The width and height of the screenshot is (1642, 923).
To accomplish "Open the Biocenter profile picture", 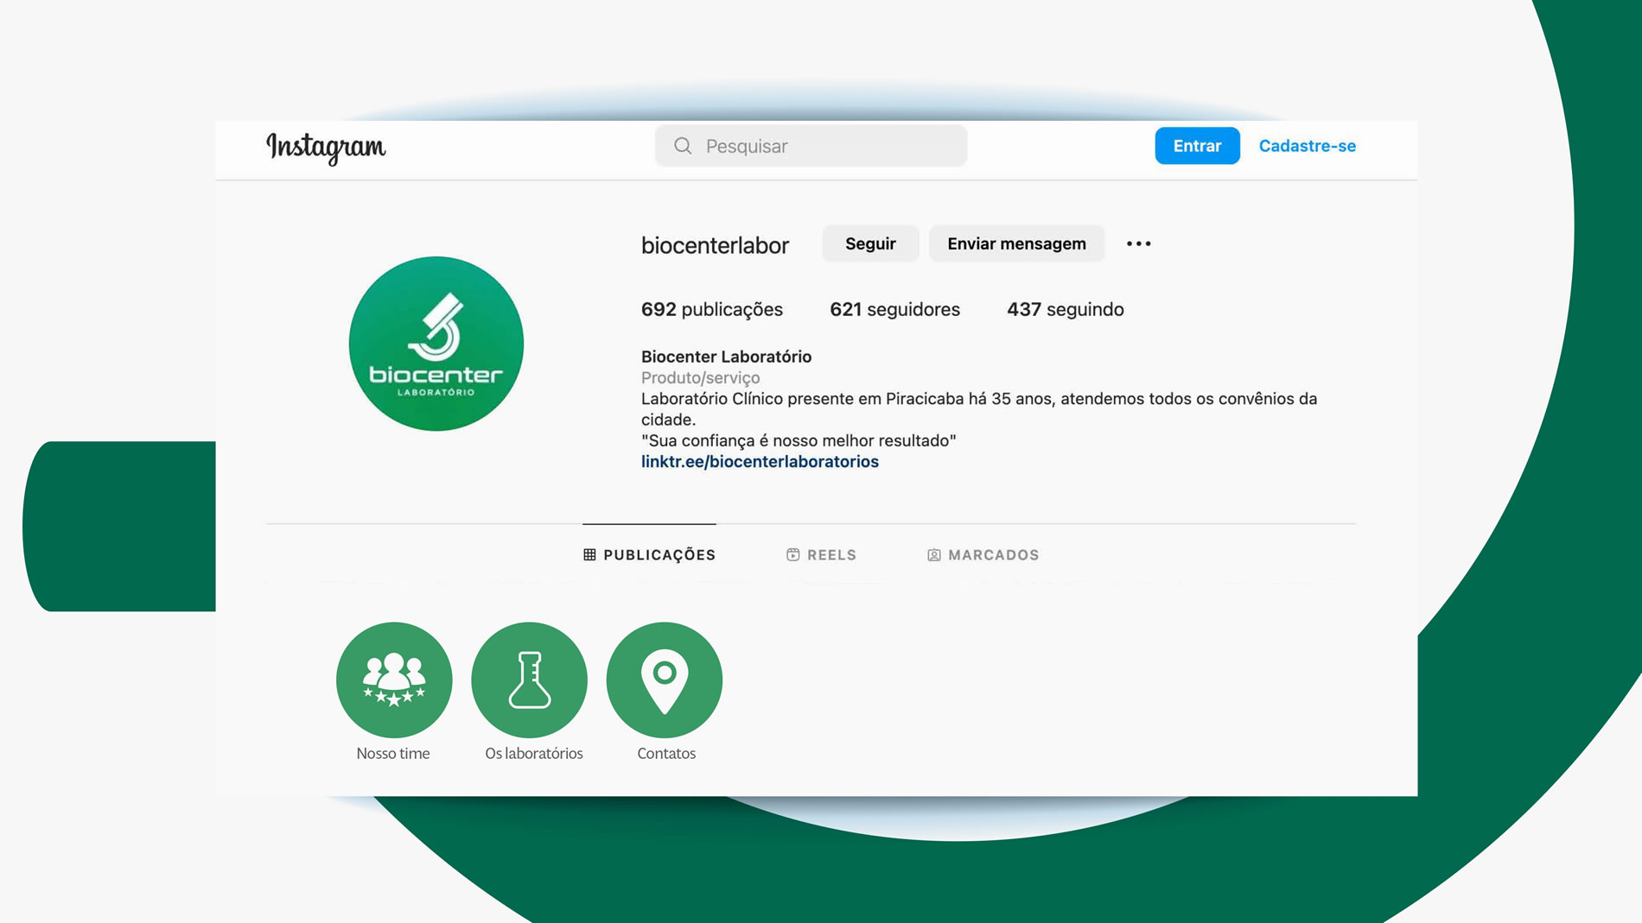I will (x=436, y=344).
